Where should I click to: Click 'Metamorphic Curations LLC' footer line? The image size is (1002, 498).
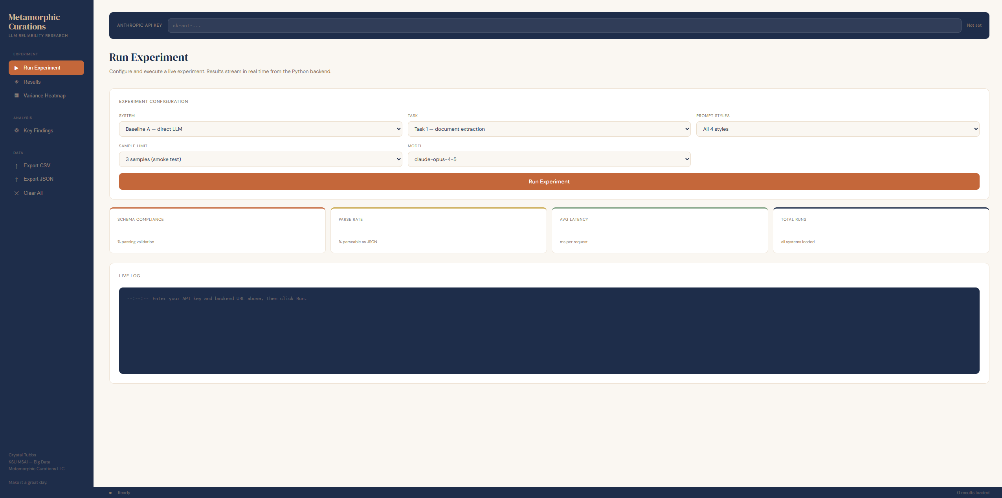[x=37, y=469]
